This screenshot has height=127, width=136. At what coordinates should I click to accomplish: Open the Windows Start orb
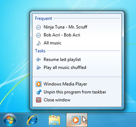(10, 120)
